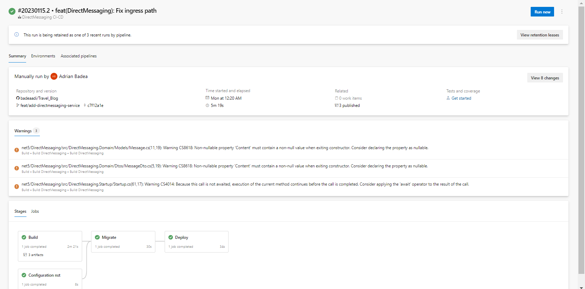Click 3 artifacts in Build stage
Viewport: 585px width, 289px height.
point(36,255)
